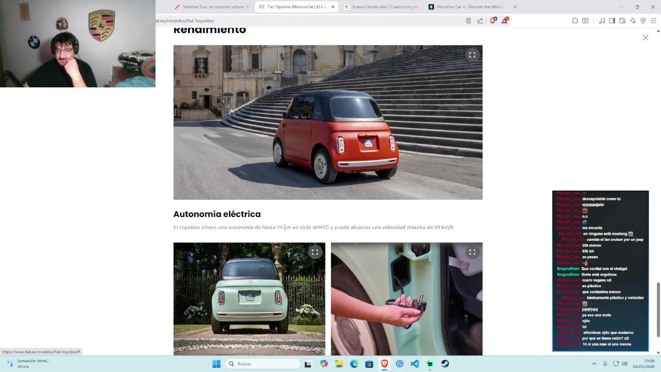Toggle reader mode icon in address bar
Viewport: 661px width, 372px height.
click(468, 21)
